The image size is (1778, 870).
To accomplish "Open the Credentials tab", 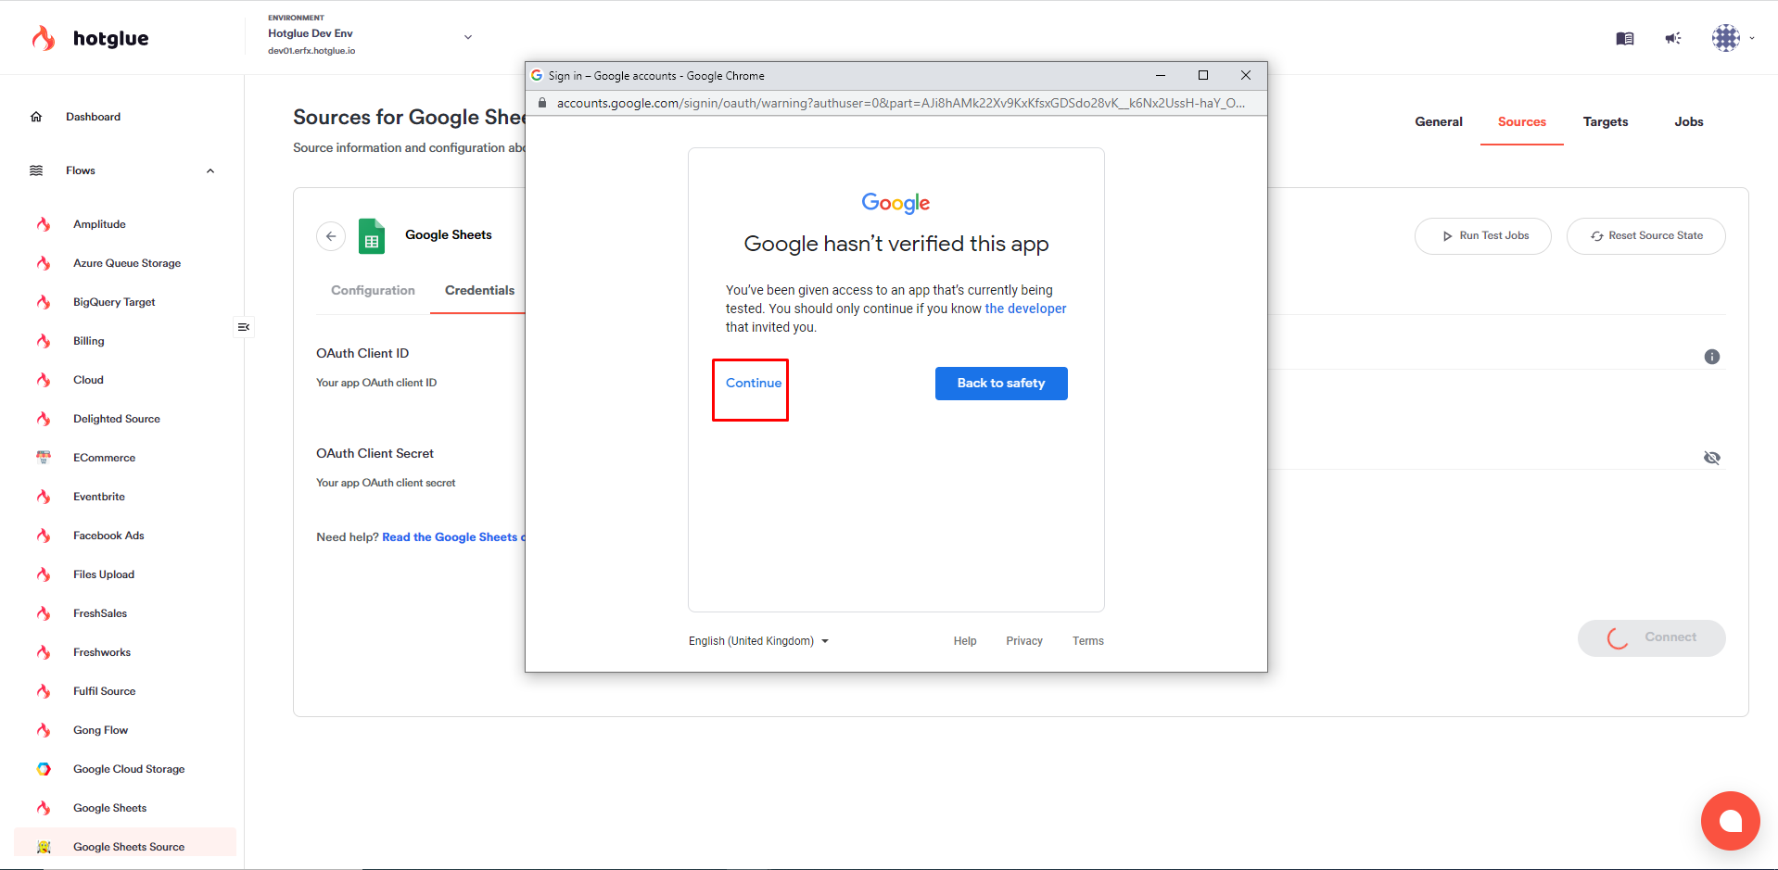I will click(x=479, y=290).
